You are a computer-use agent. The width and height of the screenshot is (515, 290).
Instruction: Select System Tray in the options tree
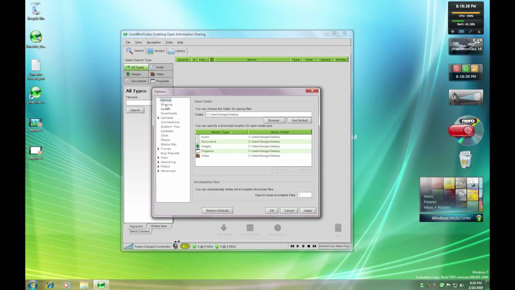pyautogui.click(x=170, y=126)
